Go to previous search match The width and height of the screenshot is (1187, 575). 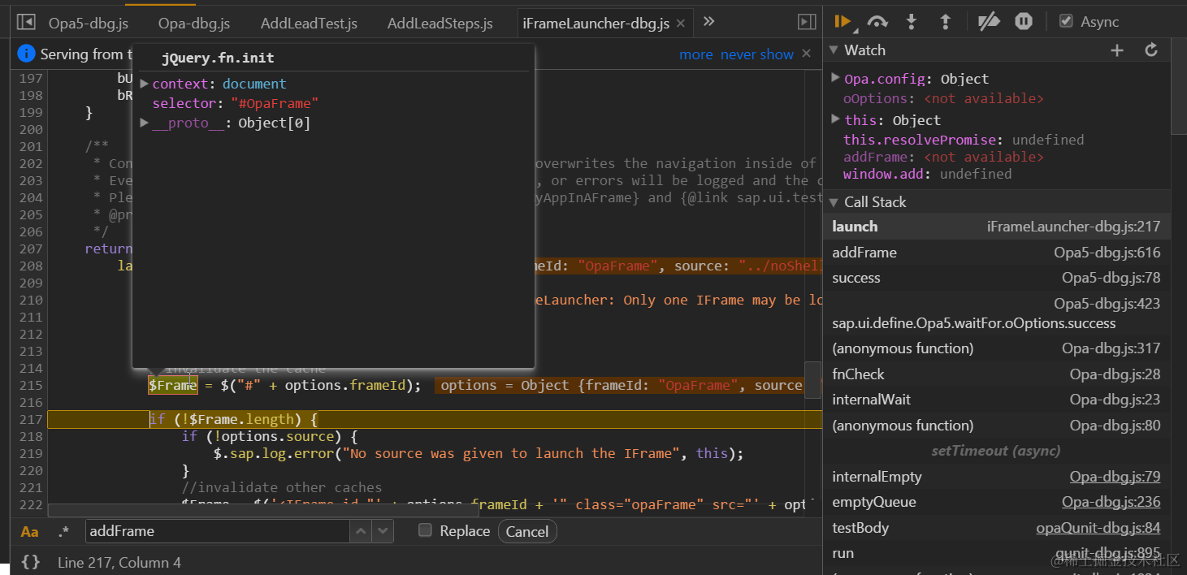(x=362, y=531)
